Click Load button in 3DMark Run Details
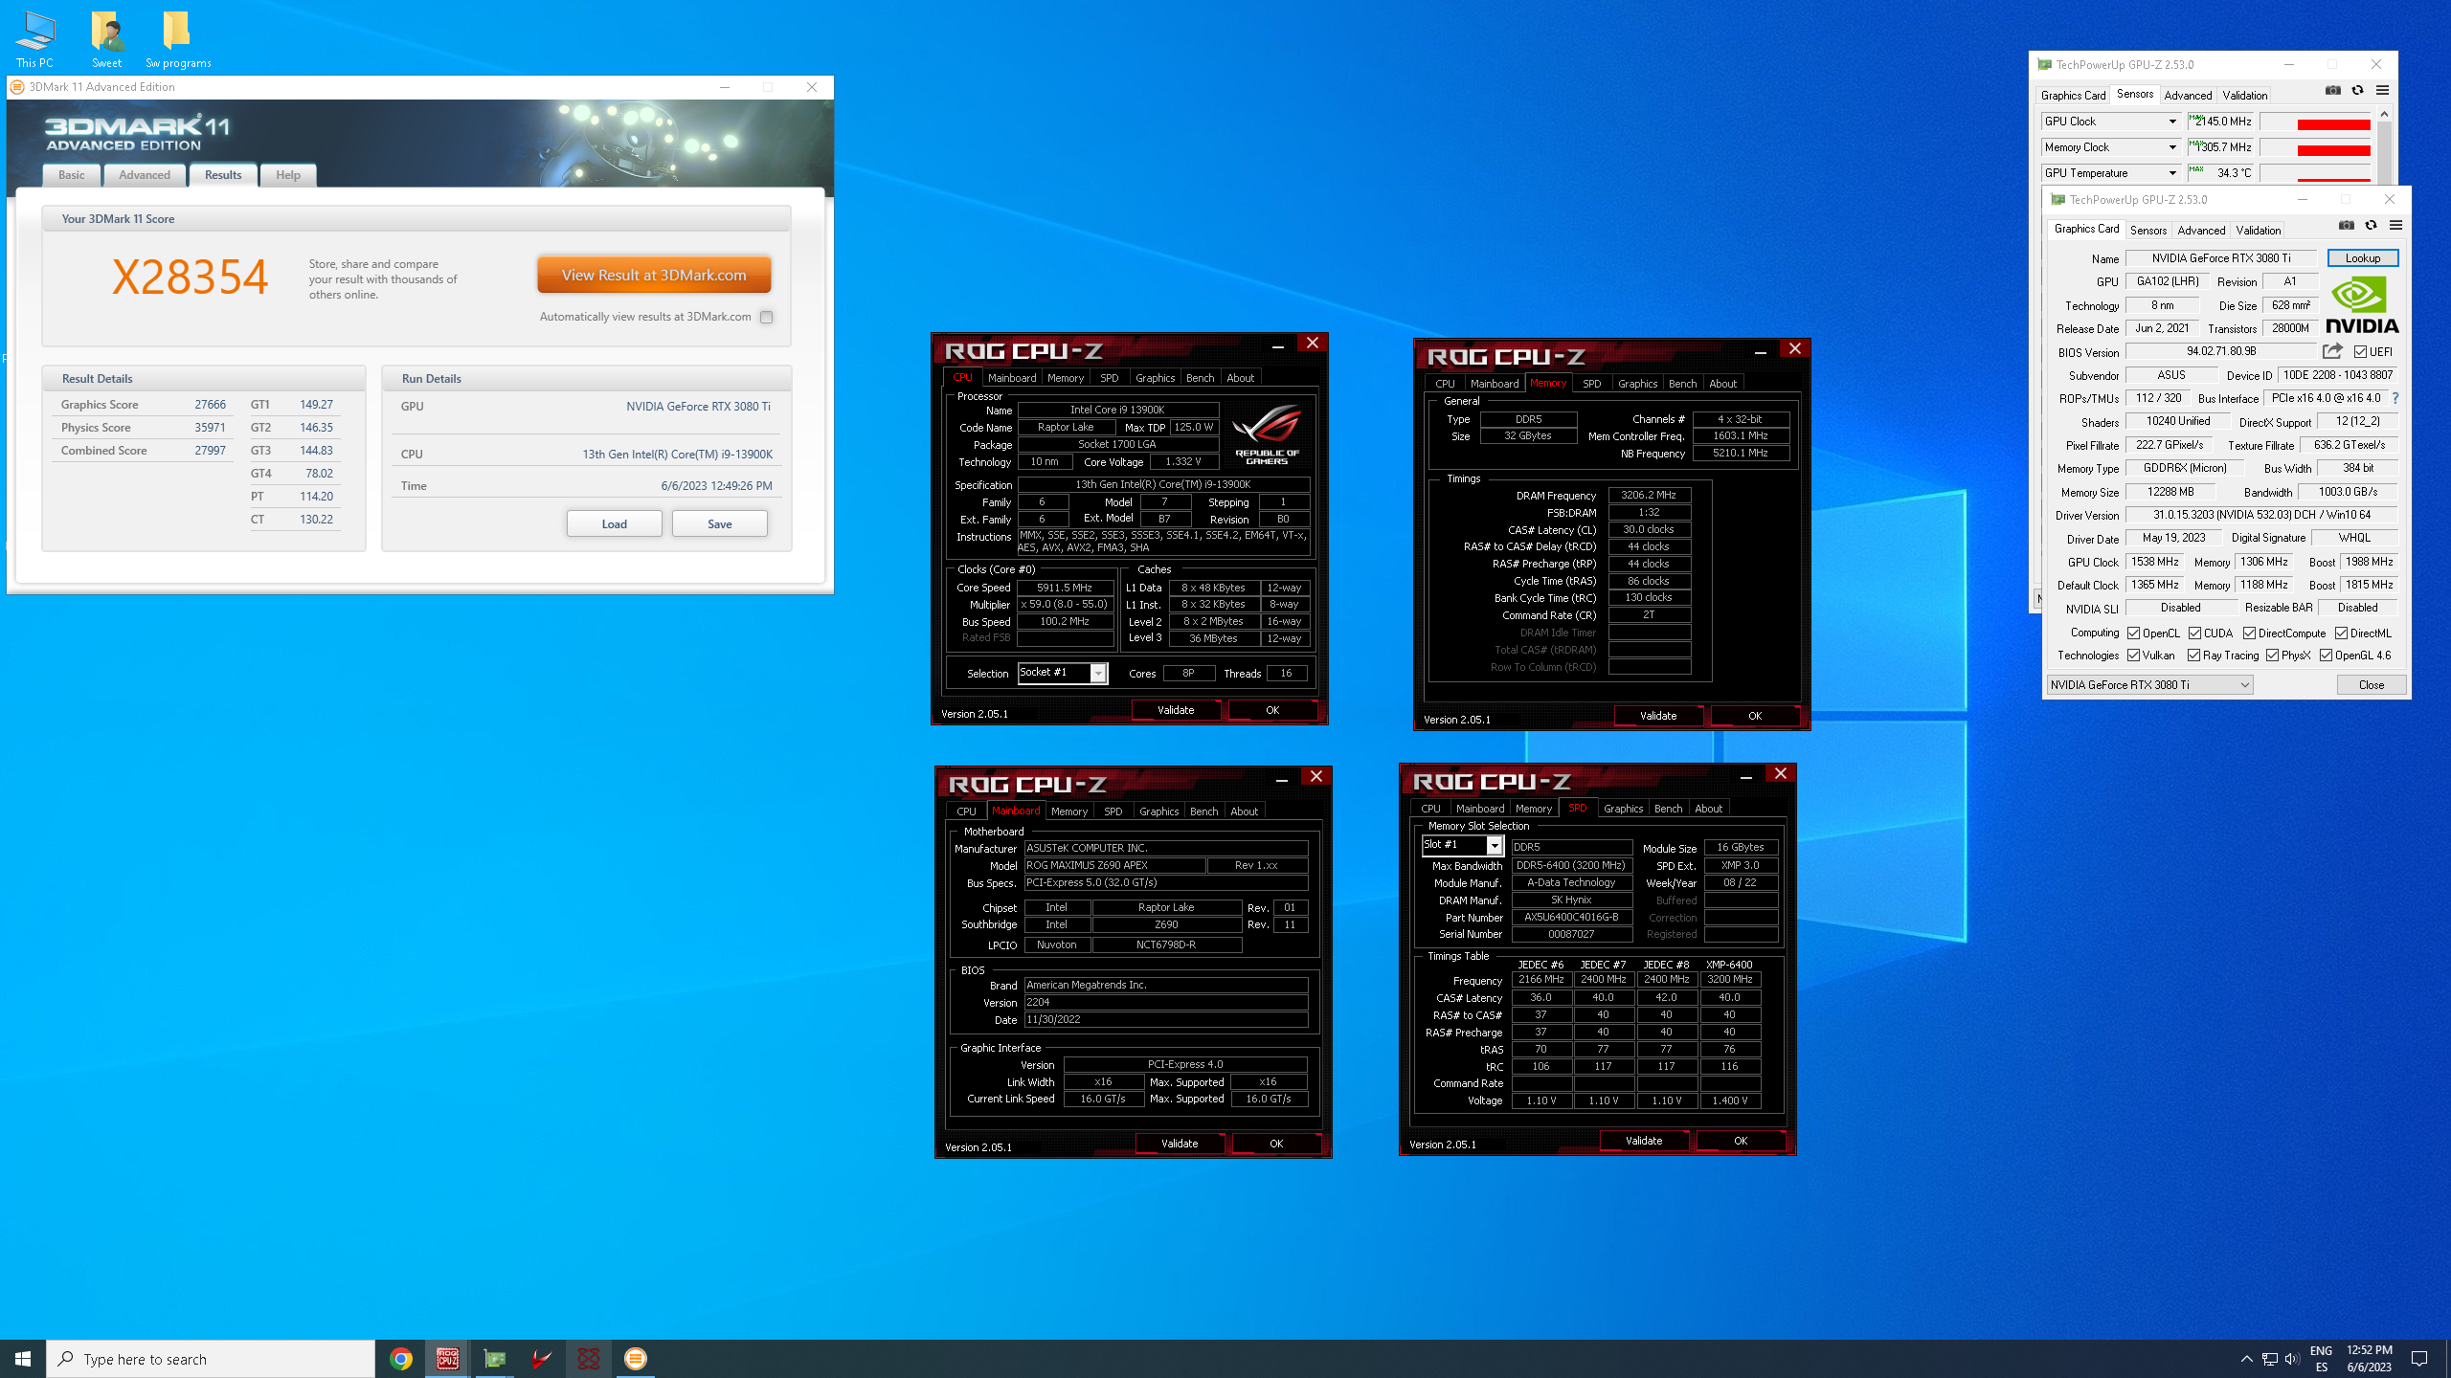This screenshot has height=1378, width=2451. click(615, 524)
